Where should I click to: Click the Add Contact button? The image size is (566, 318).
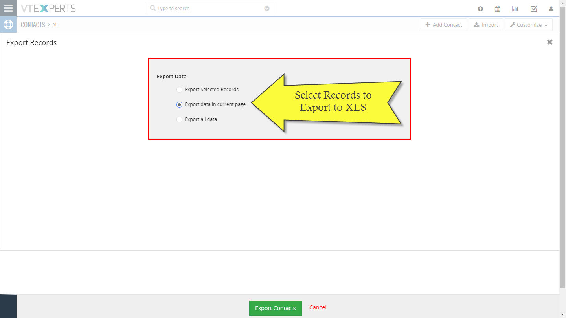click(444, 25)
